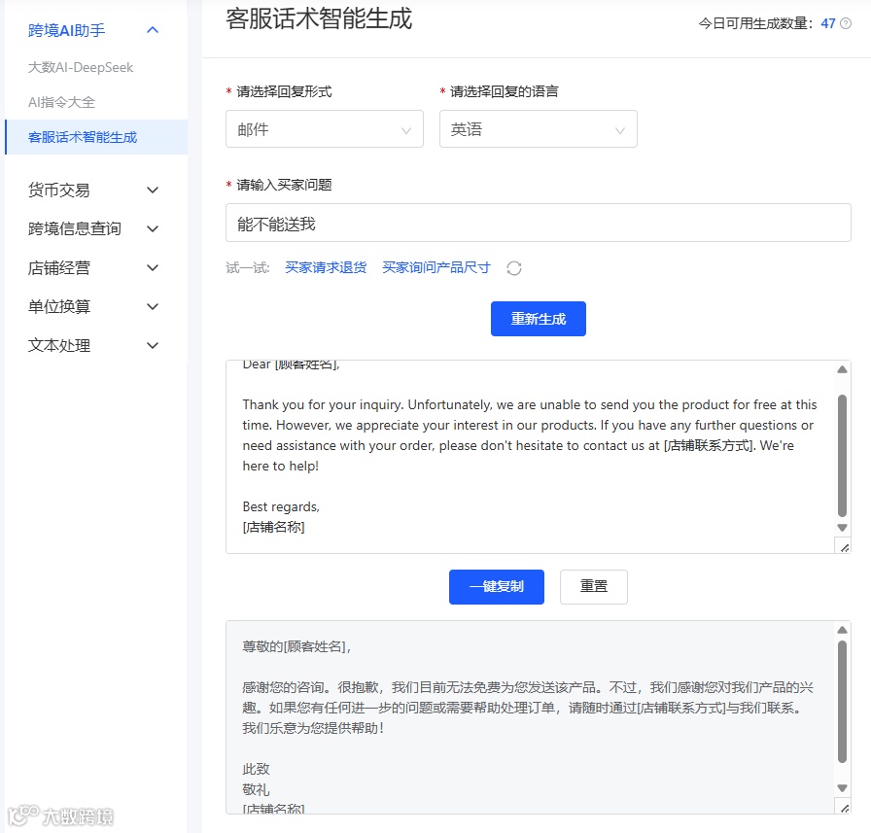Open the reply format dropdown showing 邮件
Screen dimensions: 871x833
click(x=325, y=129)
